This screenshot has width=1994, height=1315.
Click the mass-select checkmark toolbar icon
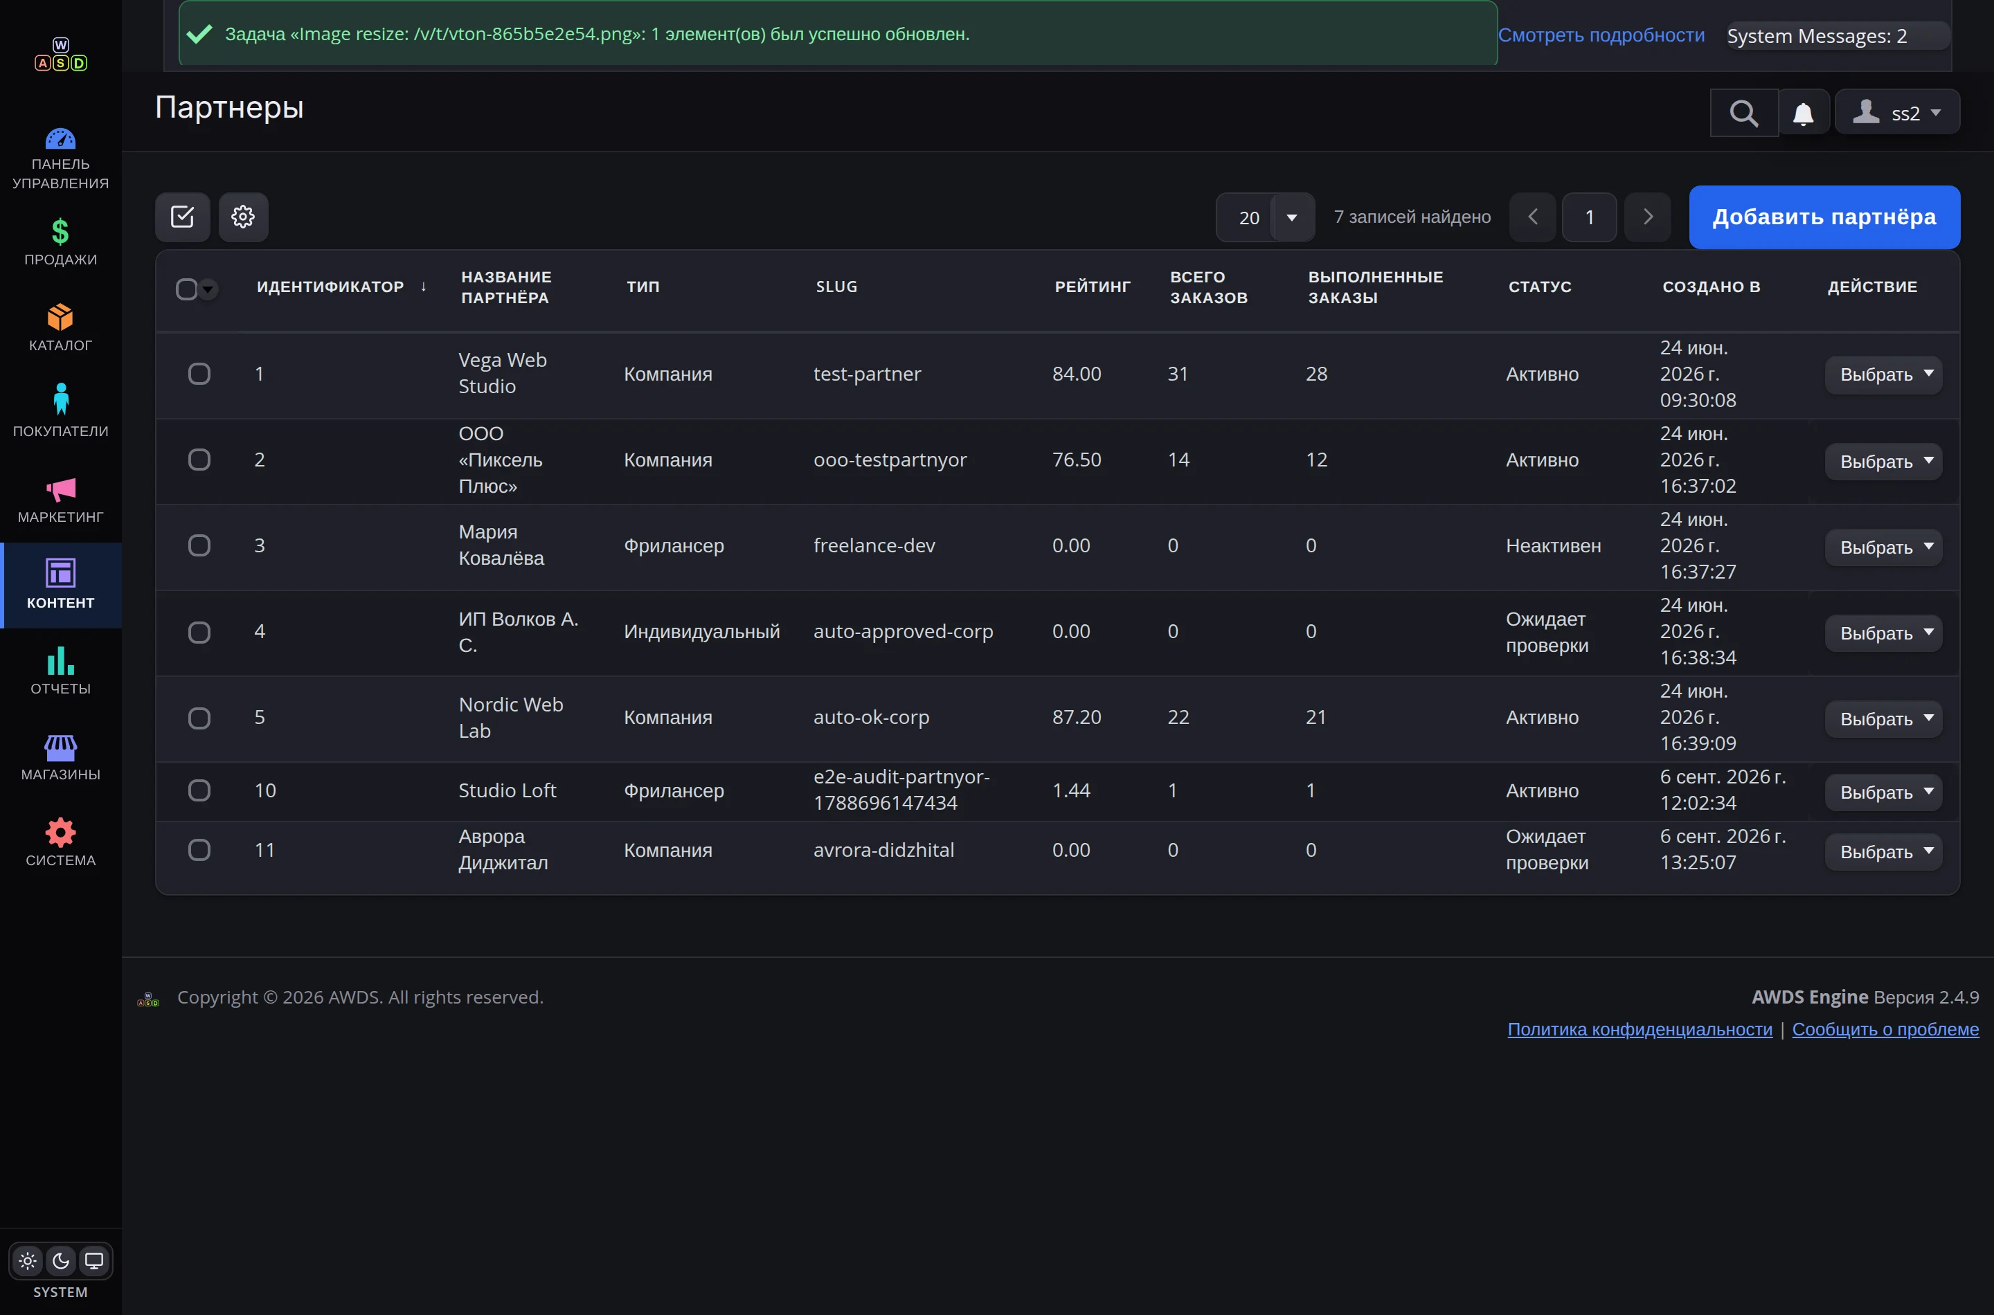tap(182, 217)
